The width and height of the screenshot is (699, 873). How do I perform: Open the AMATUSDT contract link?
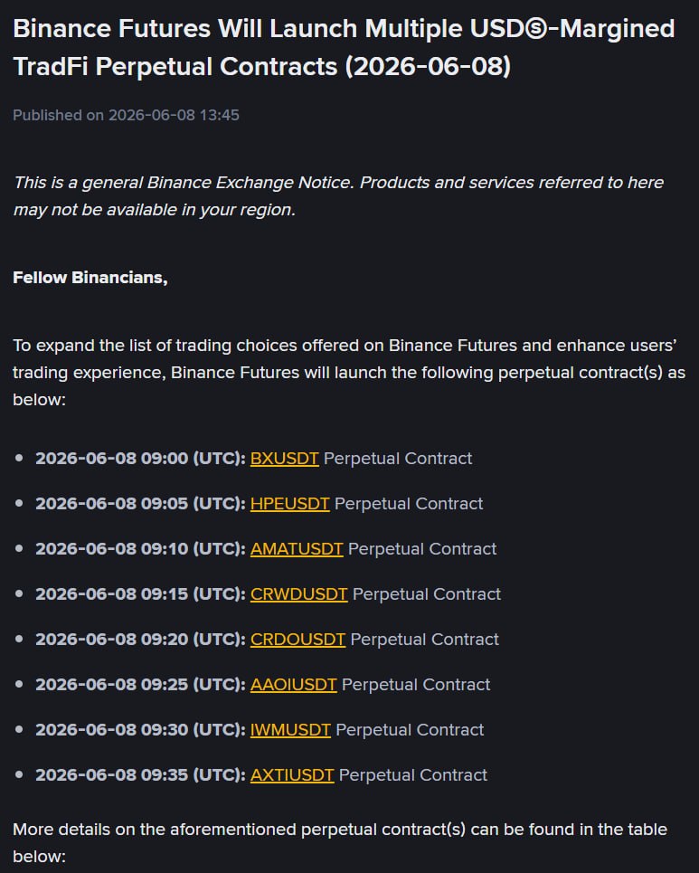pyautogui.click(x=297, y=548)
